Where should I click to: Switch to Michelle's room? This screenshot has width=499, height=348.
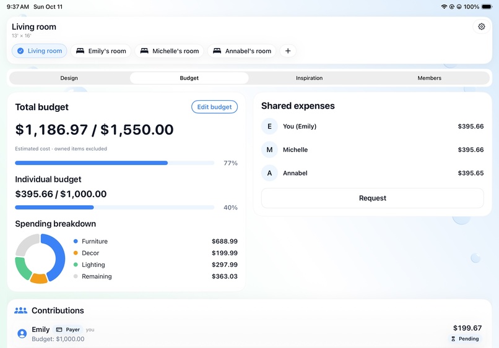click(169, 51)
